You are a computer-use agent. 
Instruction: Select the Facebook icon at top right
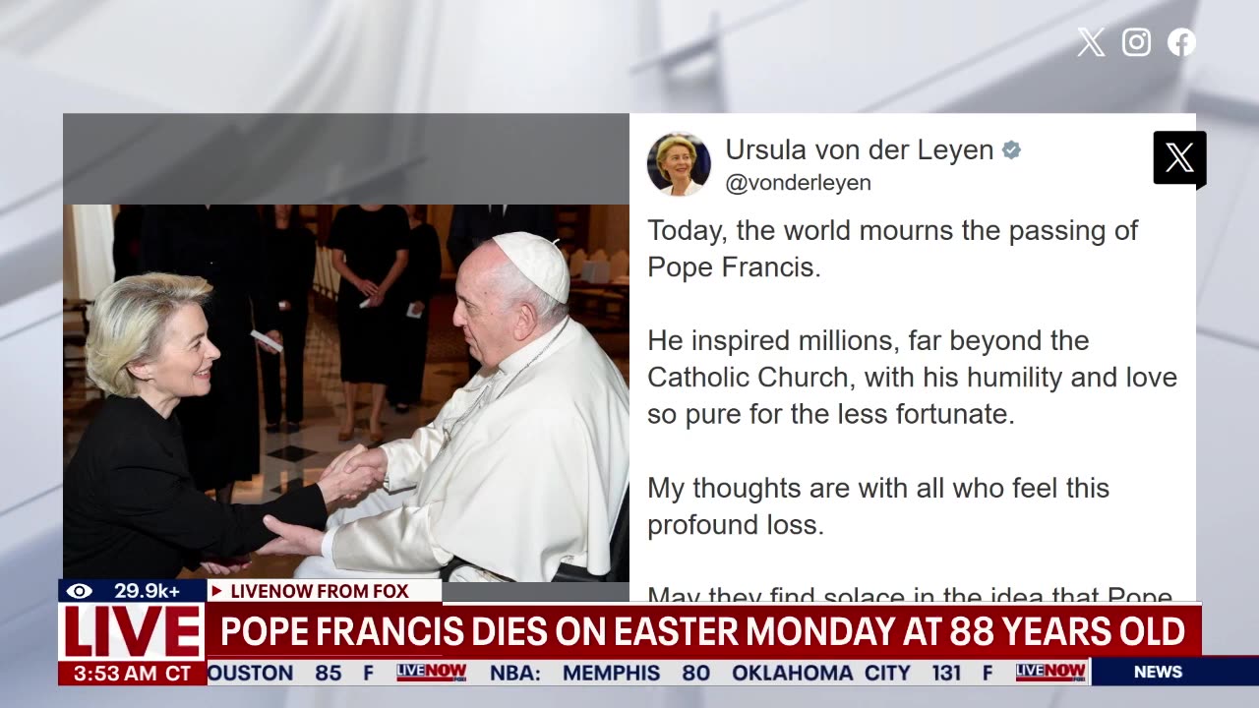(1181, 42)
